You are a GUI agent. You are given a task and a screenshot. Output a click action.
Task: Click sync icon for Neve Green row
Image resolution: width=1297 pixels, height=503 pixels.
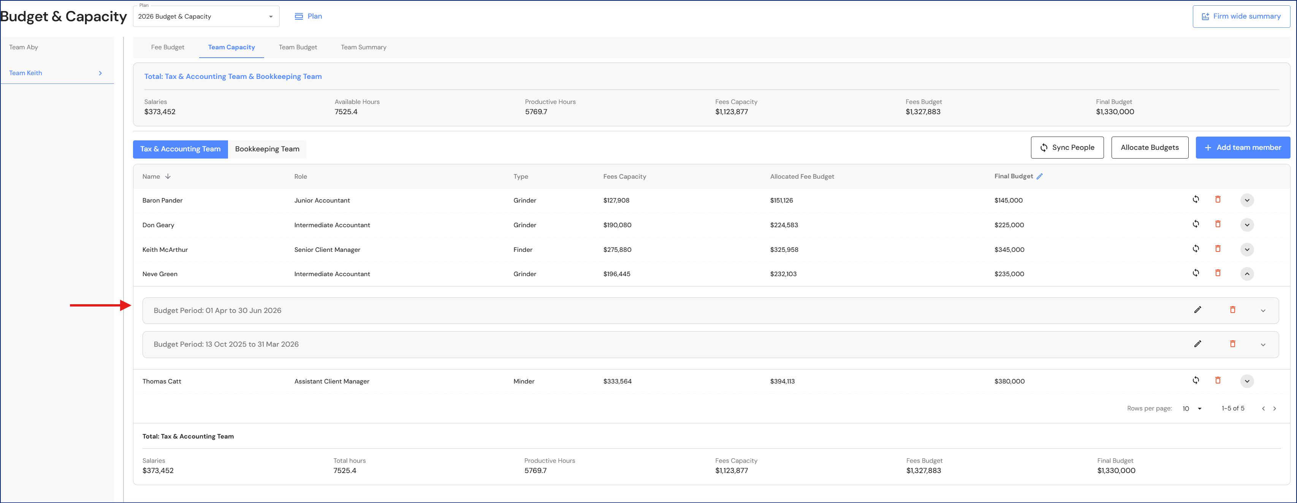(1195, 273)
